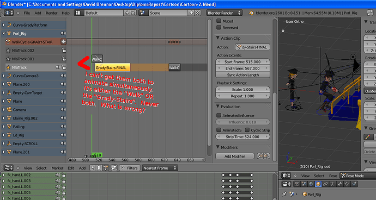Expand the Curve-Camera3 channel
The width and height of the screenshot is (376, 200).
(4, 76)
